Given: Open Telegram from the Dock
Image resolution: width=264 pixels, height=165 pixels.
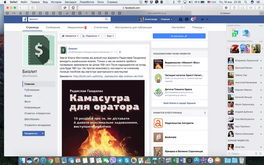Looking at the screenshot, I should pyautogui.click(x=120, y=160).
